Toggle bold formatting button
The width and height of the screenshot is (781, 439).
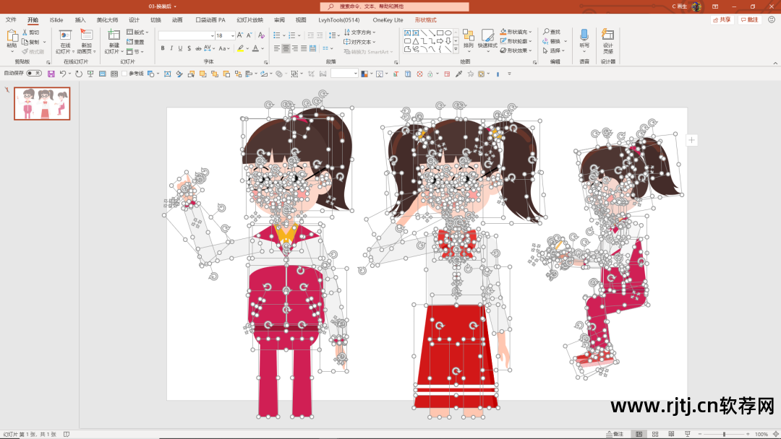click(162, 48)
